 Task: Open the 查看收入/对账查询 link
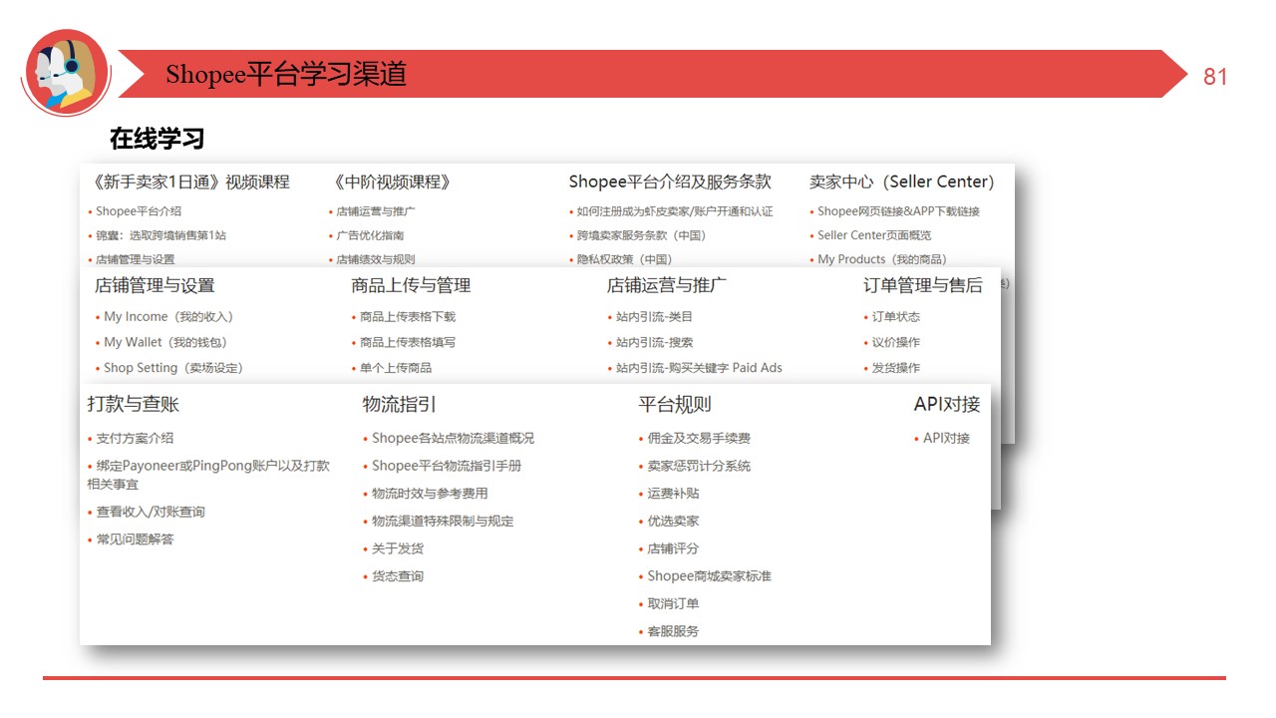[x=151, y=512]
